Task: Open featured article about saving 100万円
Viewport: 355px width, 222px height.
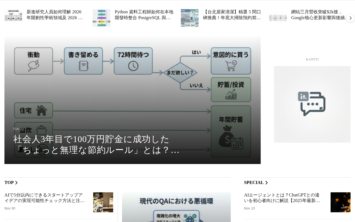Action: (x=97, y=145)
